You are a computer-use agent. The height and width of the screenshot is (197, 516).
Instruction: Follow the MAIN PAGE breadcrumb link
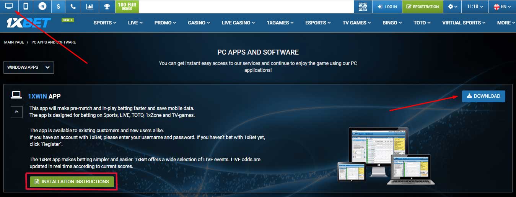14,42
